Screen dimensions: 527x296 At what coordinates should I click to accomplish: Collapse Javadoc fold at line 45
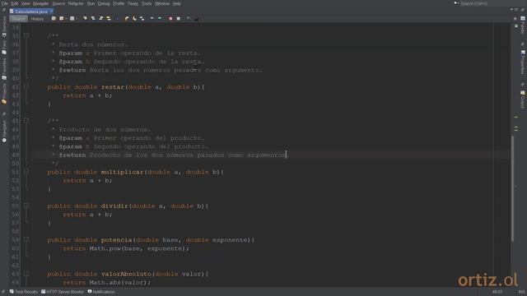tap(26, 121)
